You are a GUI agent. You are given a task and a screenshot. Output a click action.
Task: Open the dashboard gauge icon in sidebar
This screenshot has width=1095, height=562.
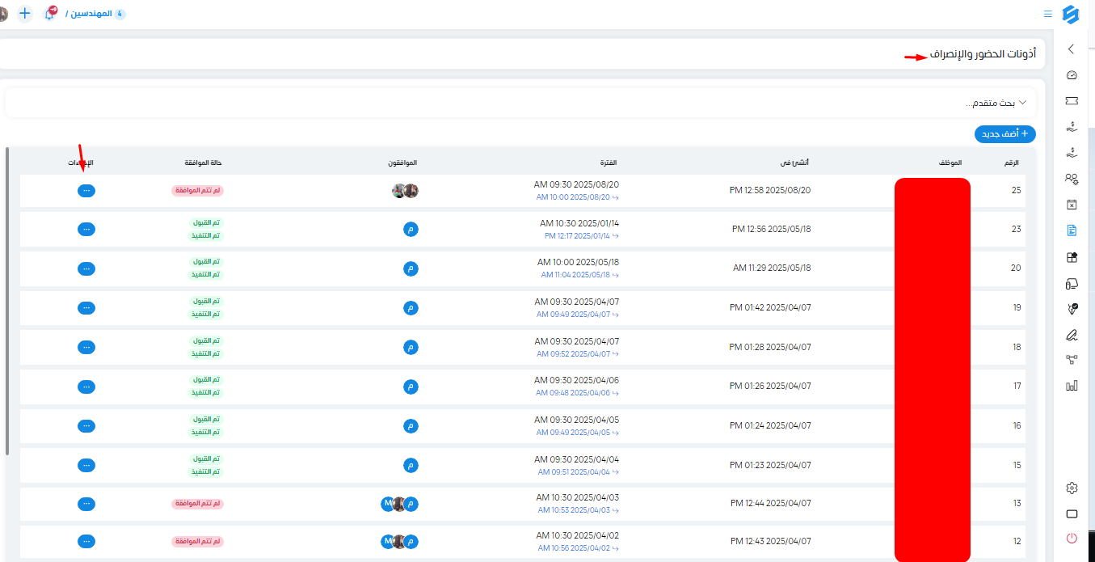coord(1072,75)
